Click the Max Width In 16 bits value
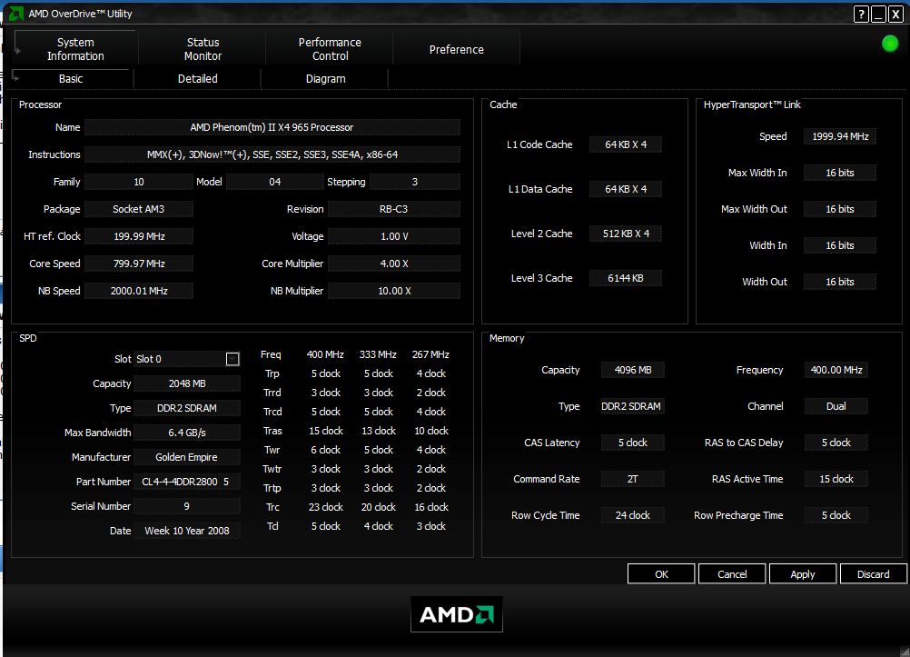Screen dimensions: 910x657 pos(840,173)
